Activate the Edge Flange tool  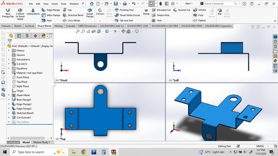click(x=51, y=10)
